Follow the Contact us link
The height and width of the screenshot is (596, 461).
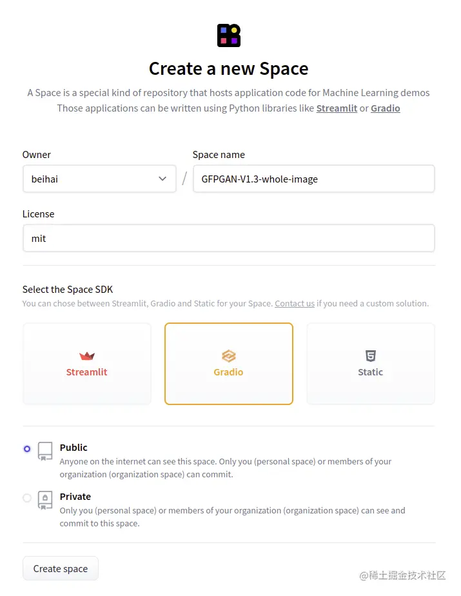(x=295, y=303)
